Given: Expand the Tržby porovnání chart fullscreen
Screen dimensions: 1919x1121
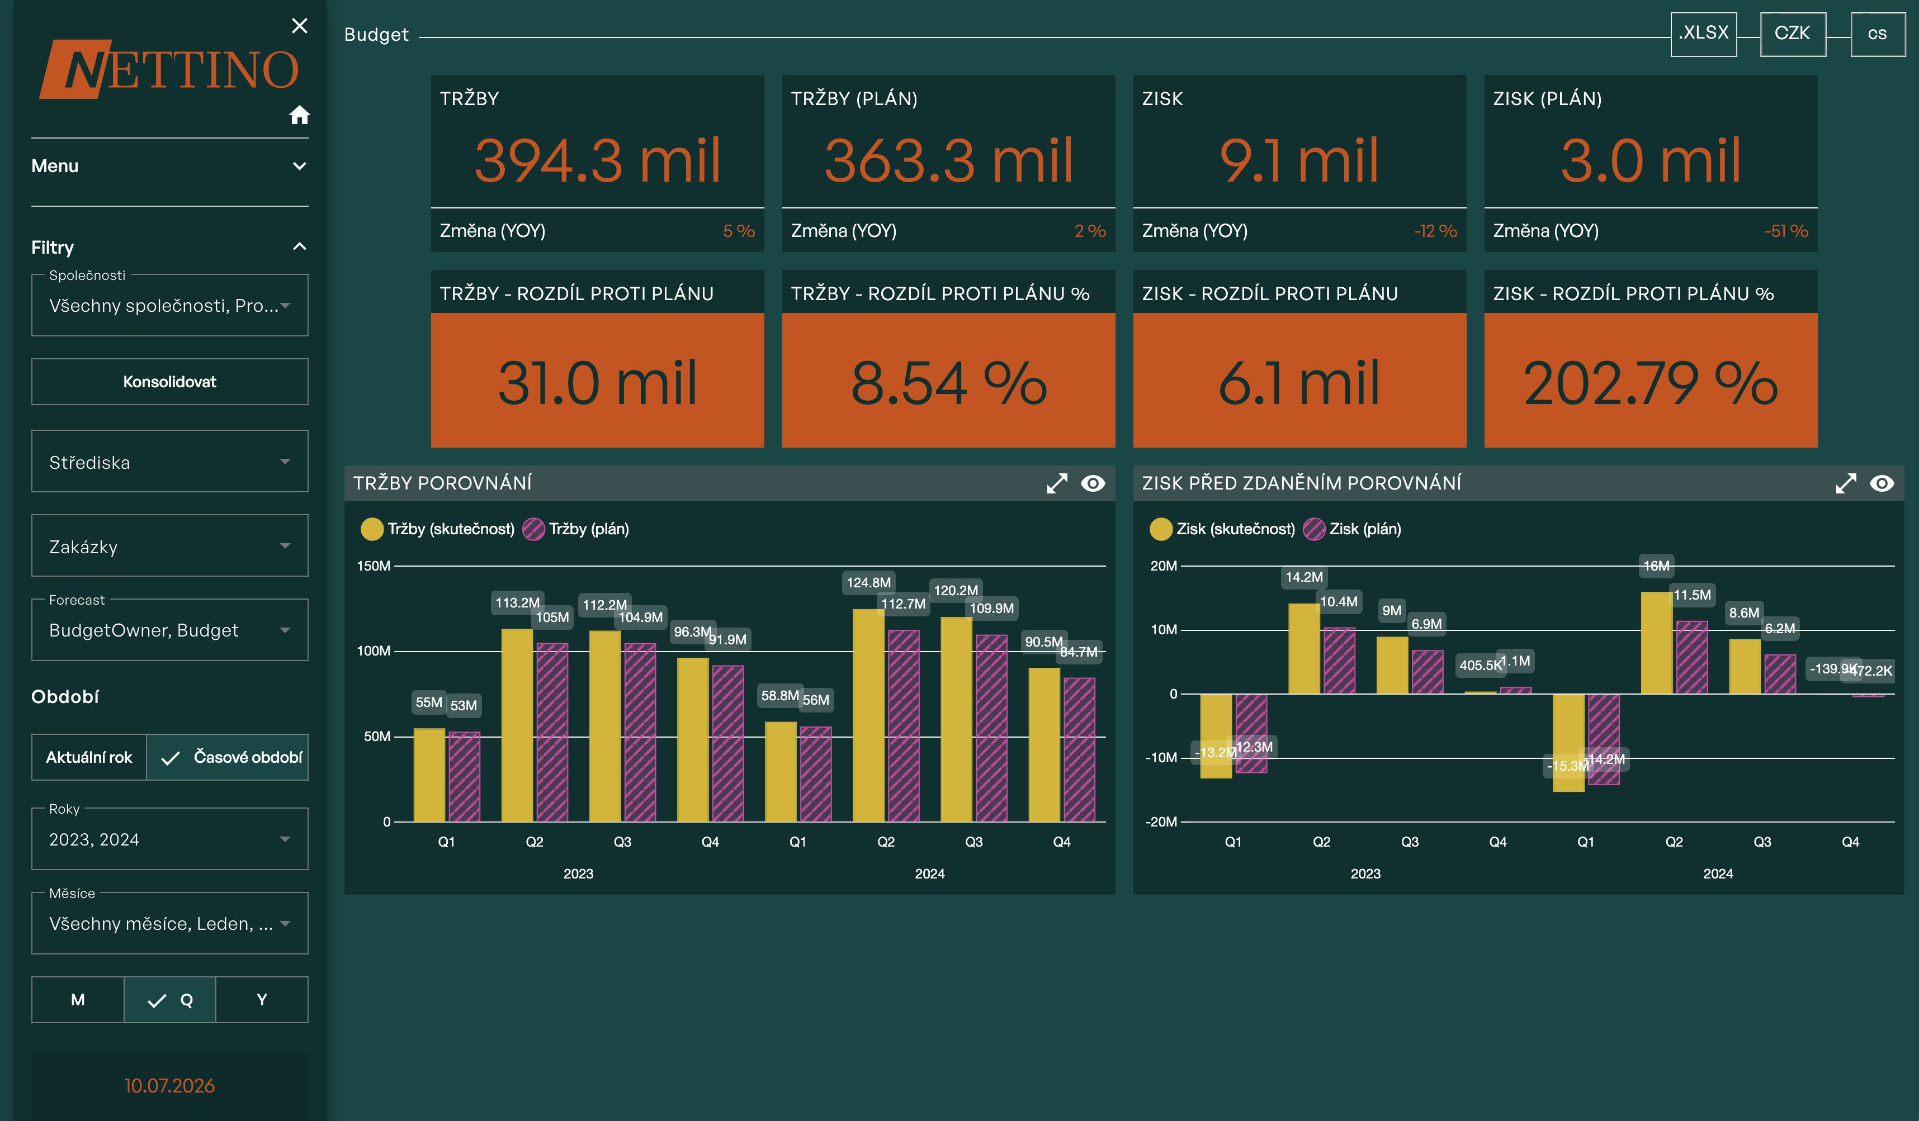Looking at the screenshot, I should 1057,483.
